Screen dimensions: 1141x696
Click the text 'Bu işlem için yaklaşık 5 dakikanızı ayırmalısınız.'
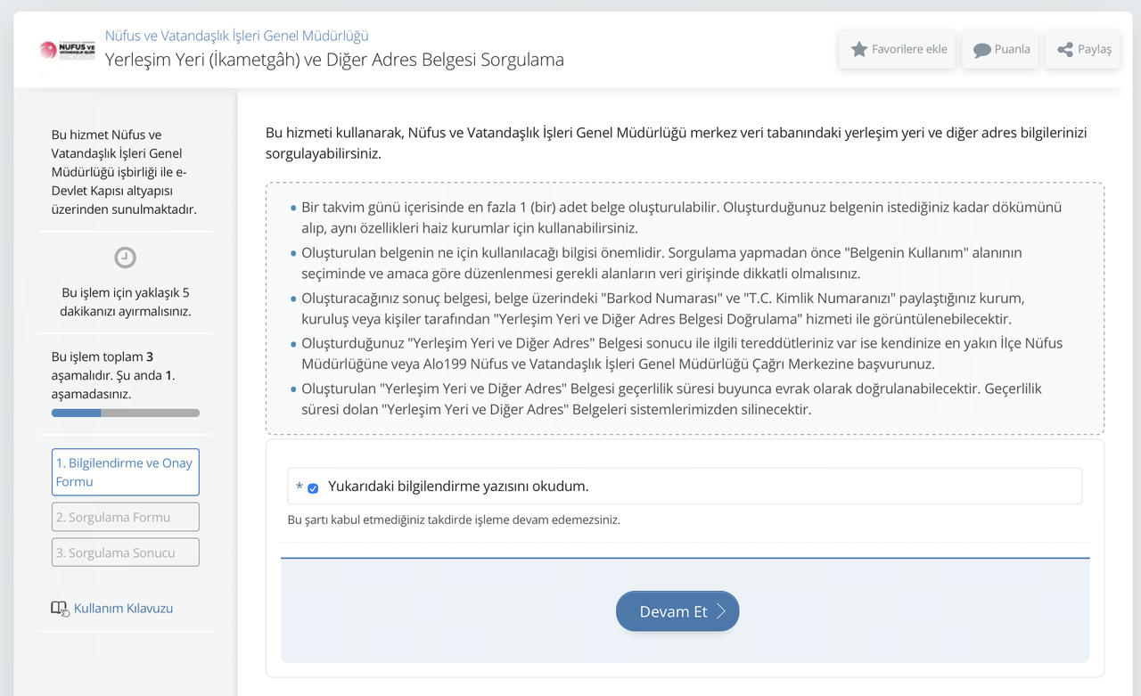pyautogui.click(x=126, y=302)
